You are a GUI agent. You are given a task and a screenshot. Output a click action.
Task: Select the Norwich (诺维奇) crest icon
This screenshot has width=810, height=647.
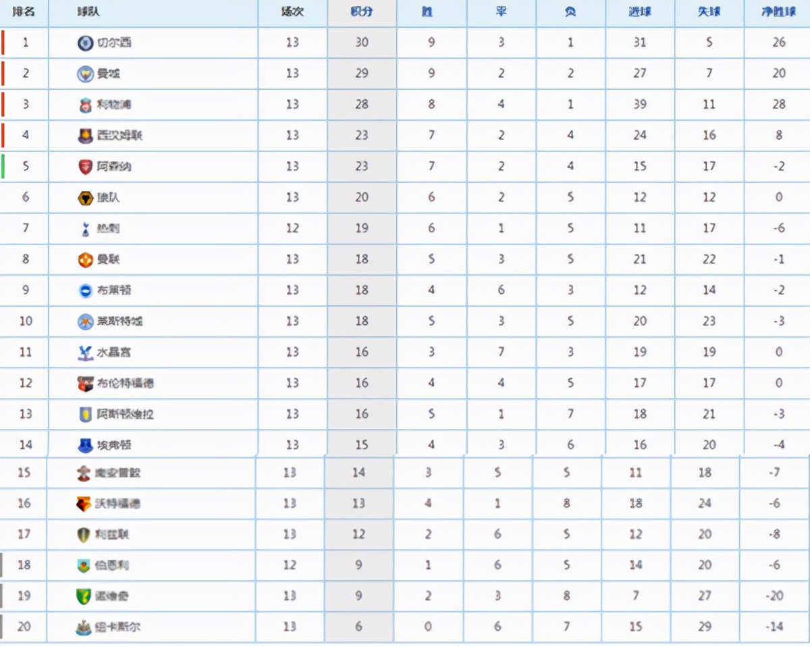click(83, 596)
